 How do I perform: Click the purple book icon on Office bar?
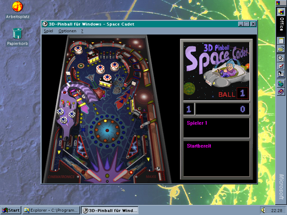[x=281, y=91]
